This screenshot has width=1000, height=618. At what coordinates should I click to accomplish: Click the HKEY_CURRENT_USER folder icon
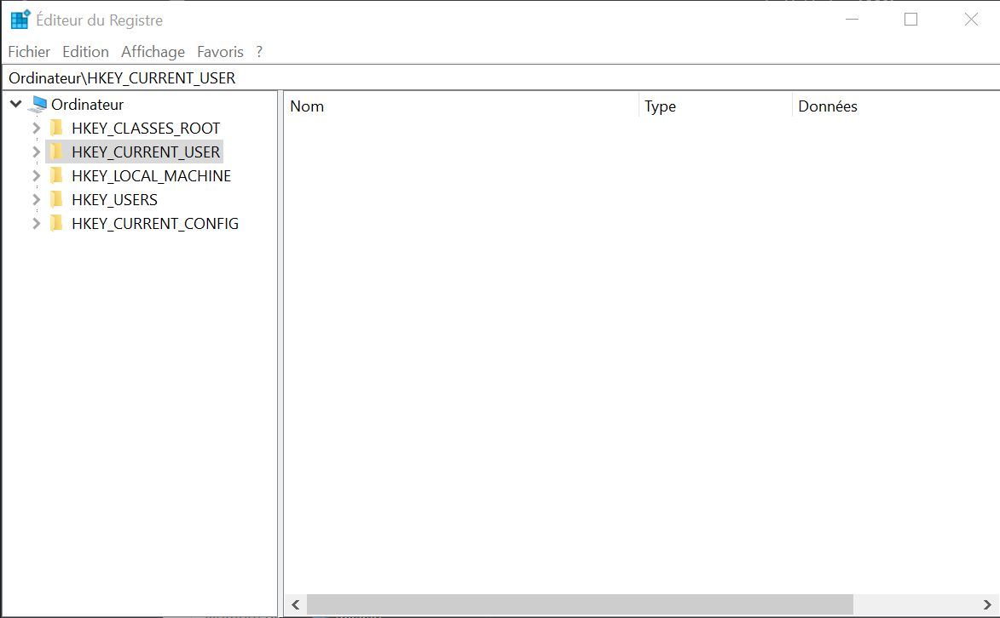pyautogui.click(x=56, y=152)
